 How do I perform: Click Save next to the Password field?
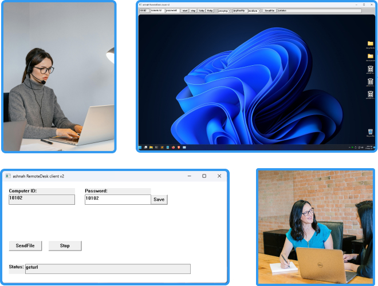tap(159, 200)
